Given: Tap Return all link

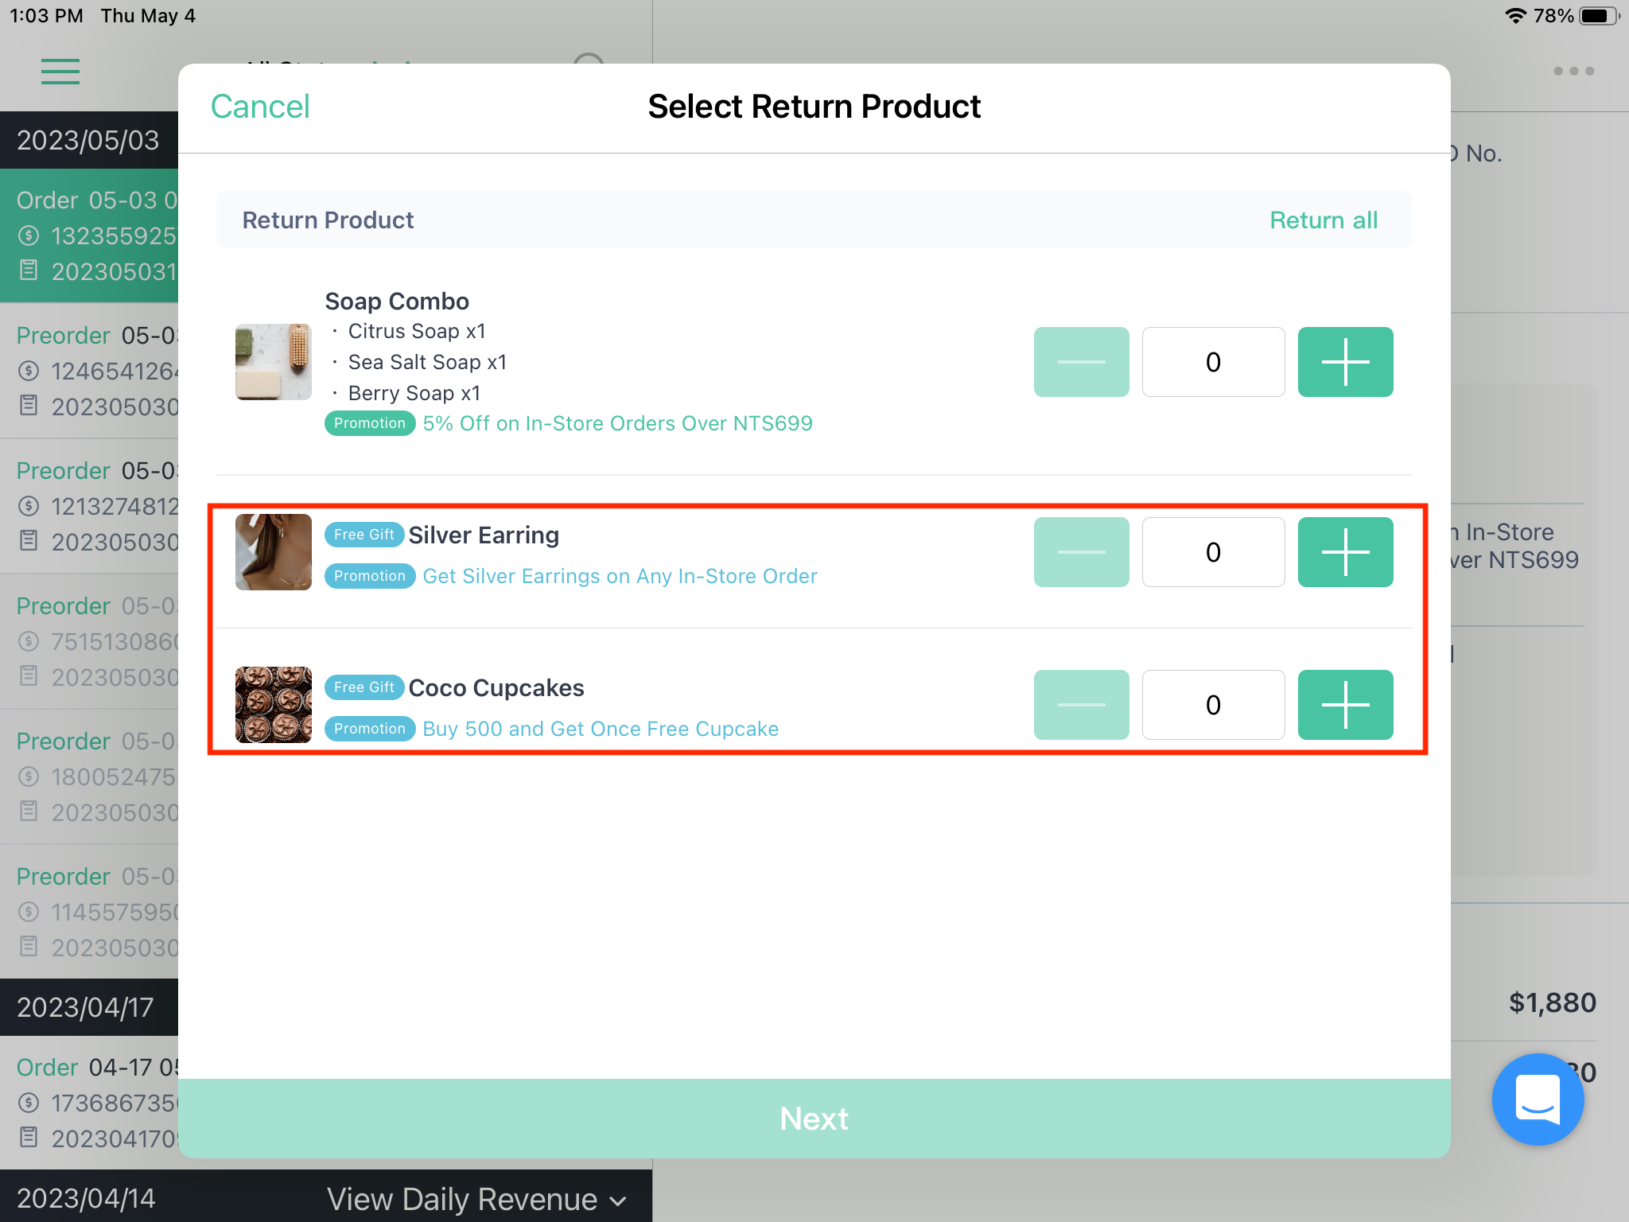Looking at the screenshot, I should click(1324, 220).
